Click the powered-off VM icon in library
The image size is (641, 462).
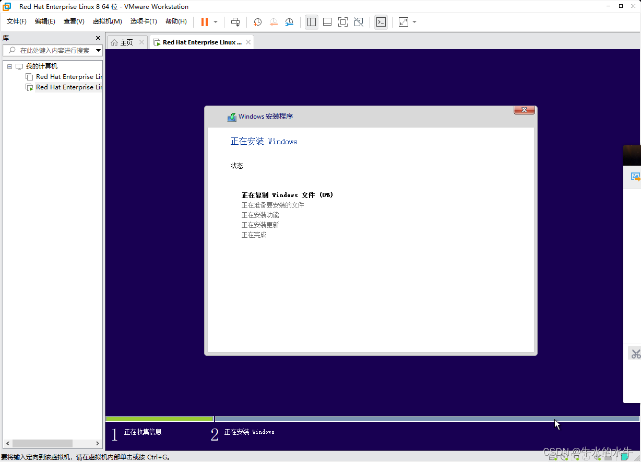coord(29,77)
